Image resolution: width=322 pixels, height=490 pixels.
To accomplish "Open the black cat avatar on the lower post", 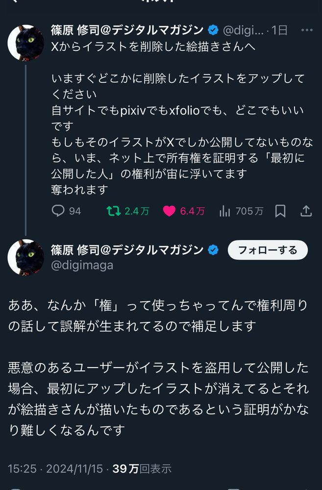I will pos(25,257).
